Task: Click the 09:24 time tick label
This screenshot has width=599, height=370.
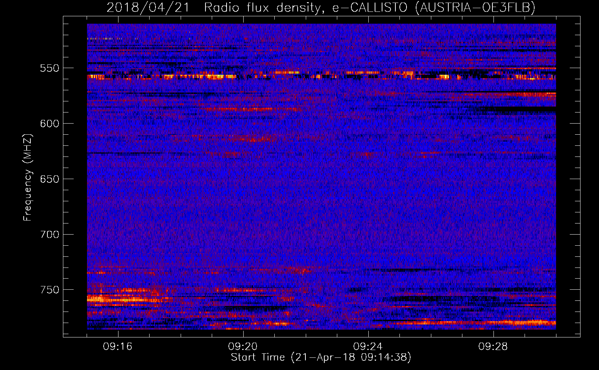Action: click(x=368, y=347)
